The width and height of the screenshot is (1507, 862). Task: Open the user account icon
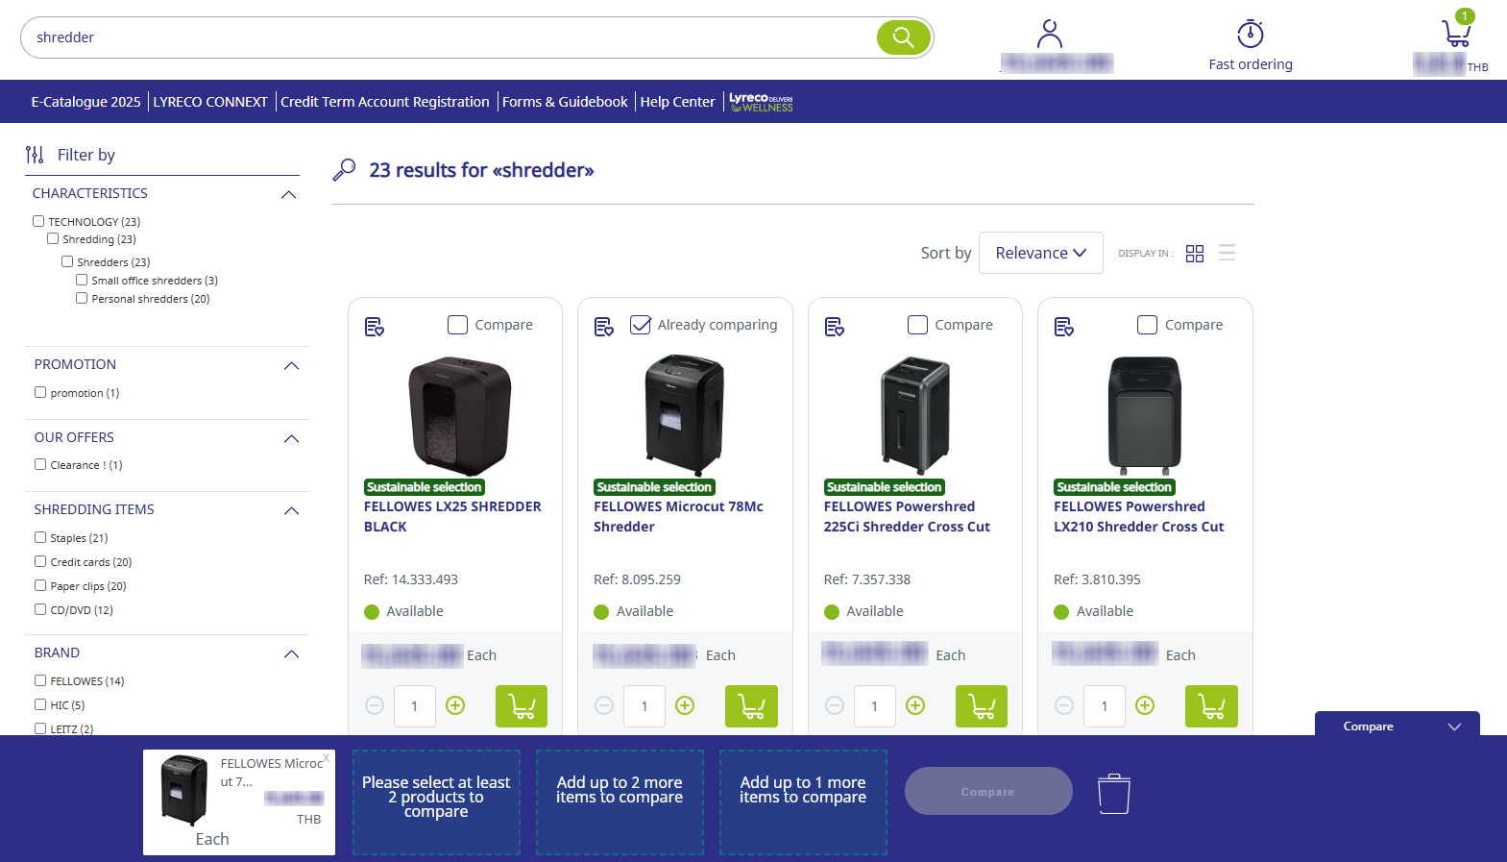pyautogui.click(x=1050, y=35)
